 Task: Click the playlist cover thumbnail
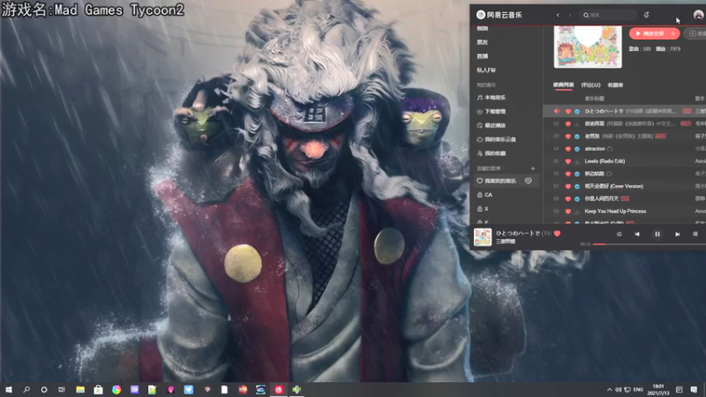pyautogui.click(x=588, y=47)
